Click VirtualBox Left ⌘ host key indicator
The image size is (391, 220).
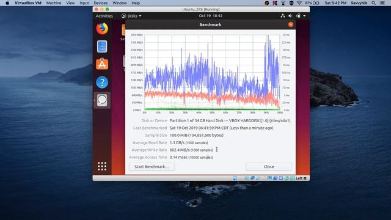click(x=301, y=178)
